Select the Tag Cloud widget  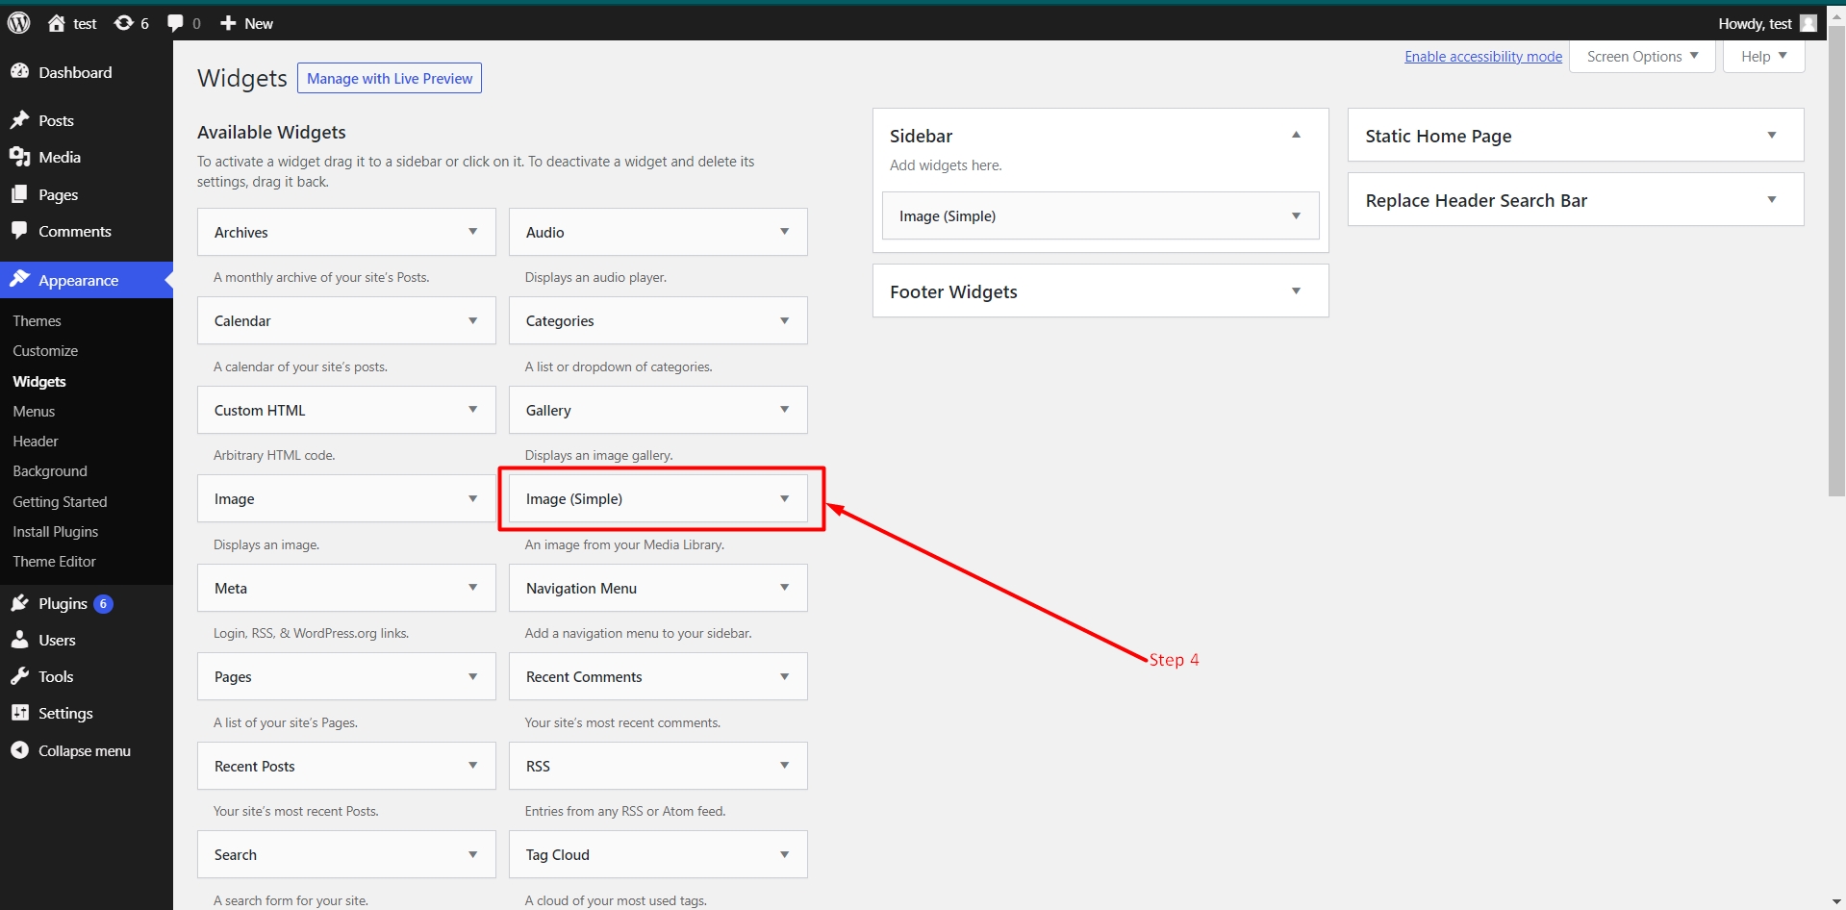(x=658, y=854)
